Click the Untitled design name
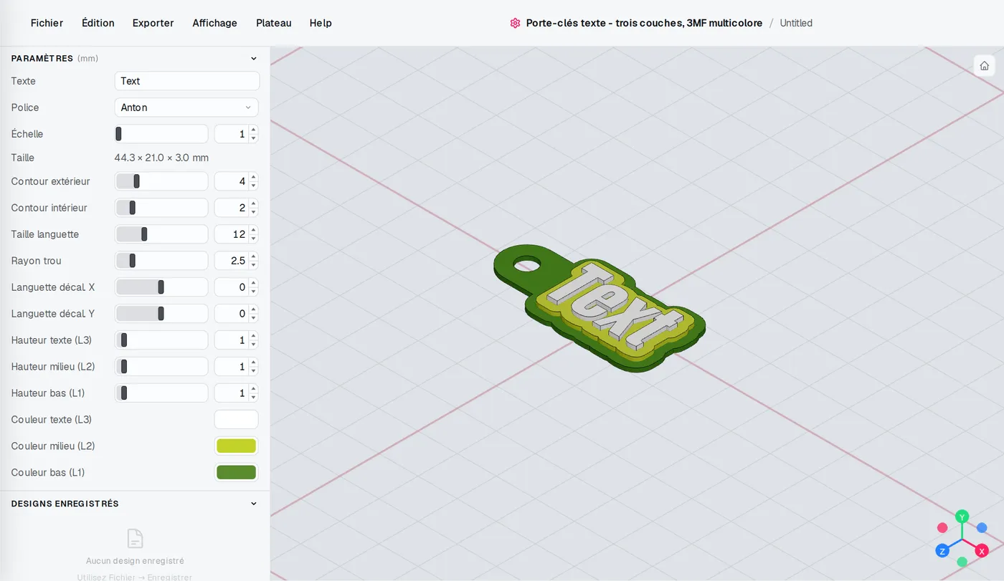The width and height of the screenshot is (1004, 581). [796, 23]
